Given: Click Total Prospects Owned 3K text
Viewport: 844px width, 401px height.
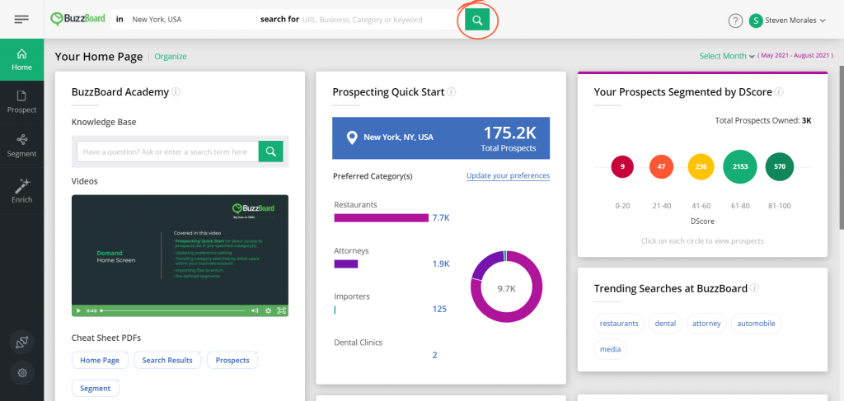Looking at the screenshot, I should 762,120.
